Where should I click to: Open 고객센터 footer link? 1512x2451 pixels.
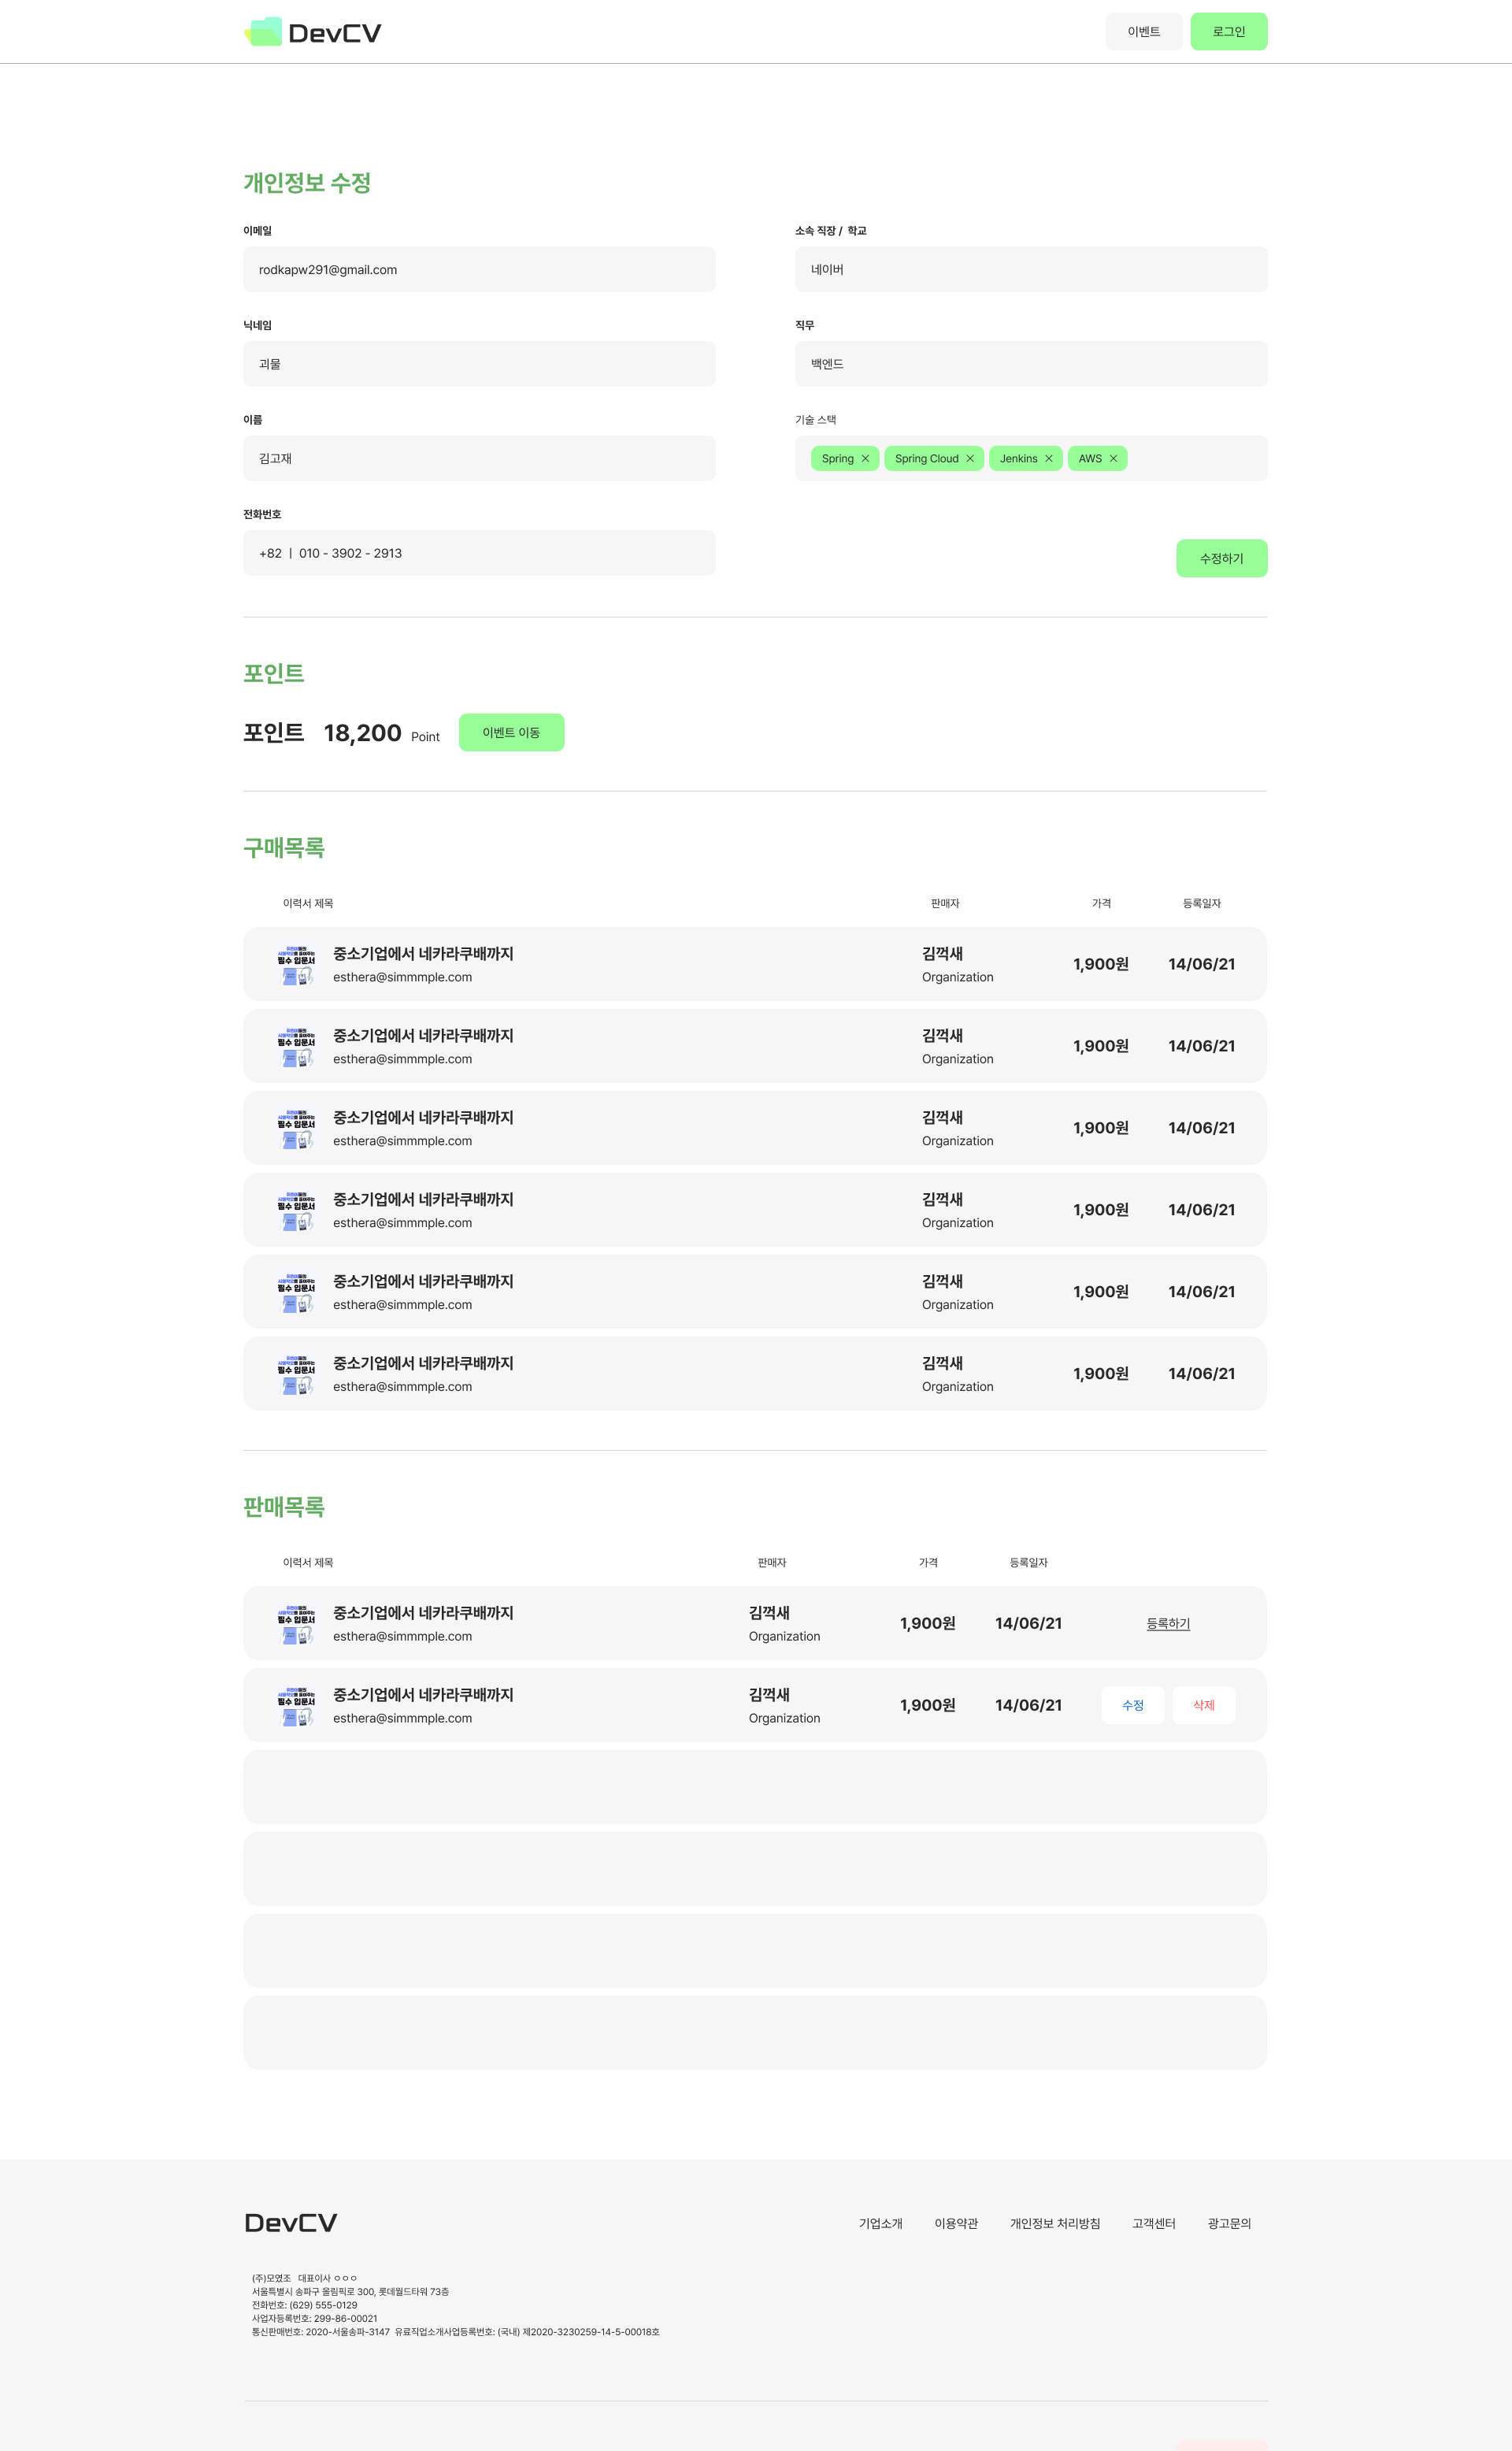(1153, 2224)
